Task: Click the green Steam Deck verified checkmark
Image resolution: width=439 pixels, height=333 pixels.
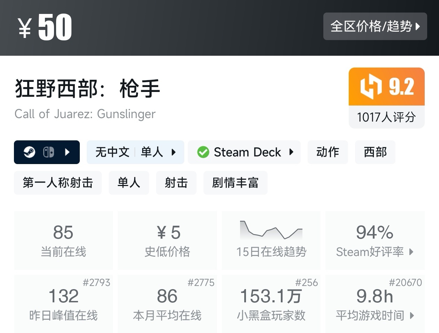Action: 203,152
